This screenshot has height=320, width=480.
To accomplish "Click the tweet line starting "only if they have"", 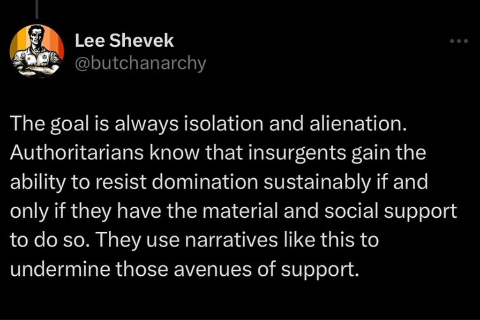I will click(x=233, y=211).
